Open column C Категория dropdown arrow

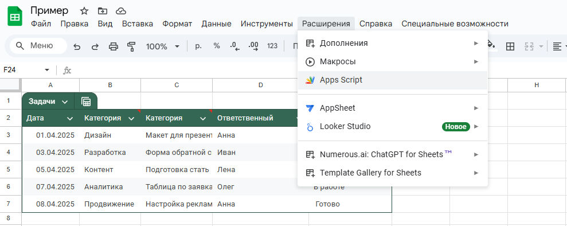tap(203, 118)
